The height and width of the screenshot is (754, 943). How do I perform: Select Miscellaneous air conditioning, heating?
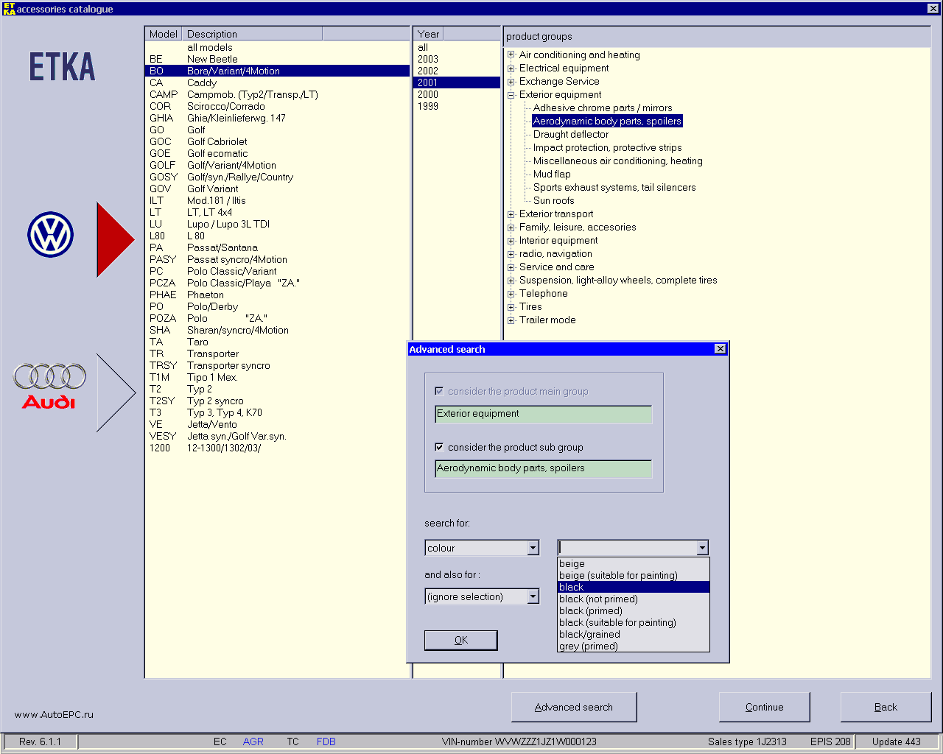click(618, 161)
